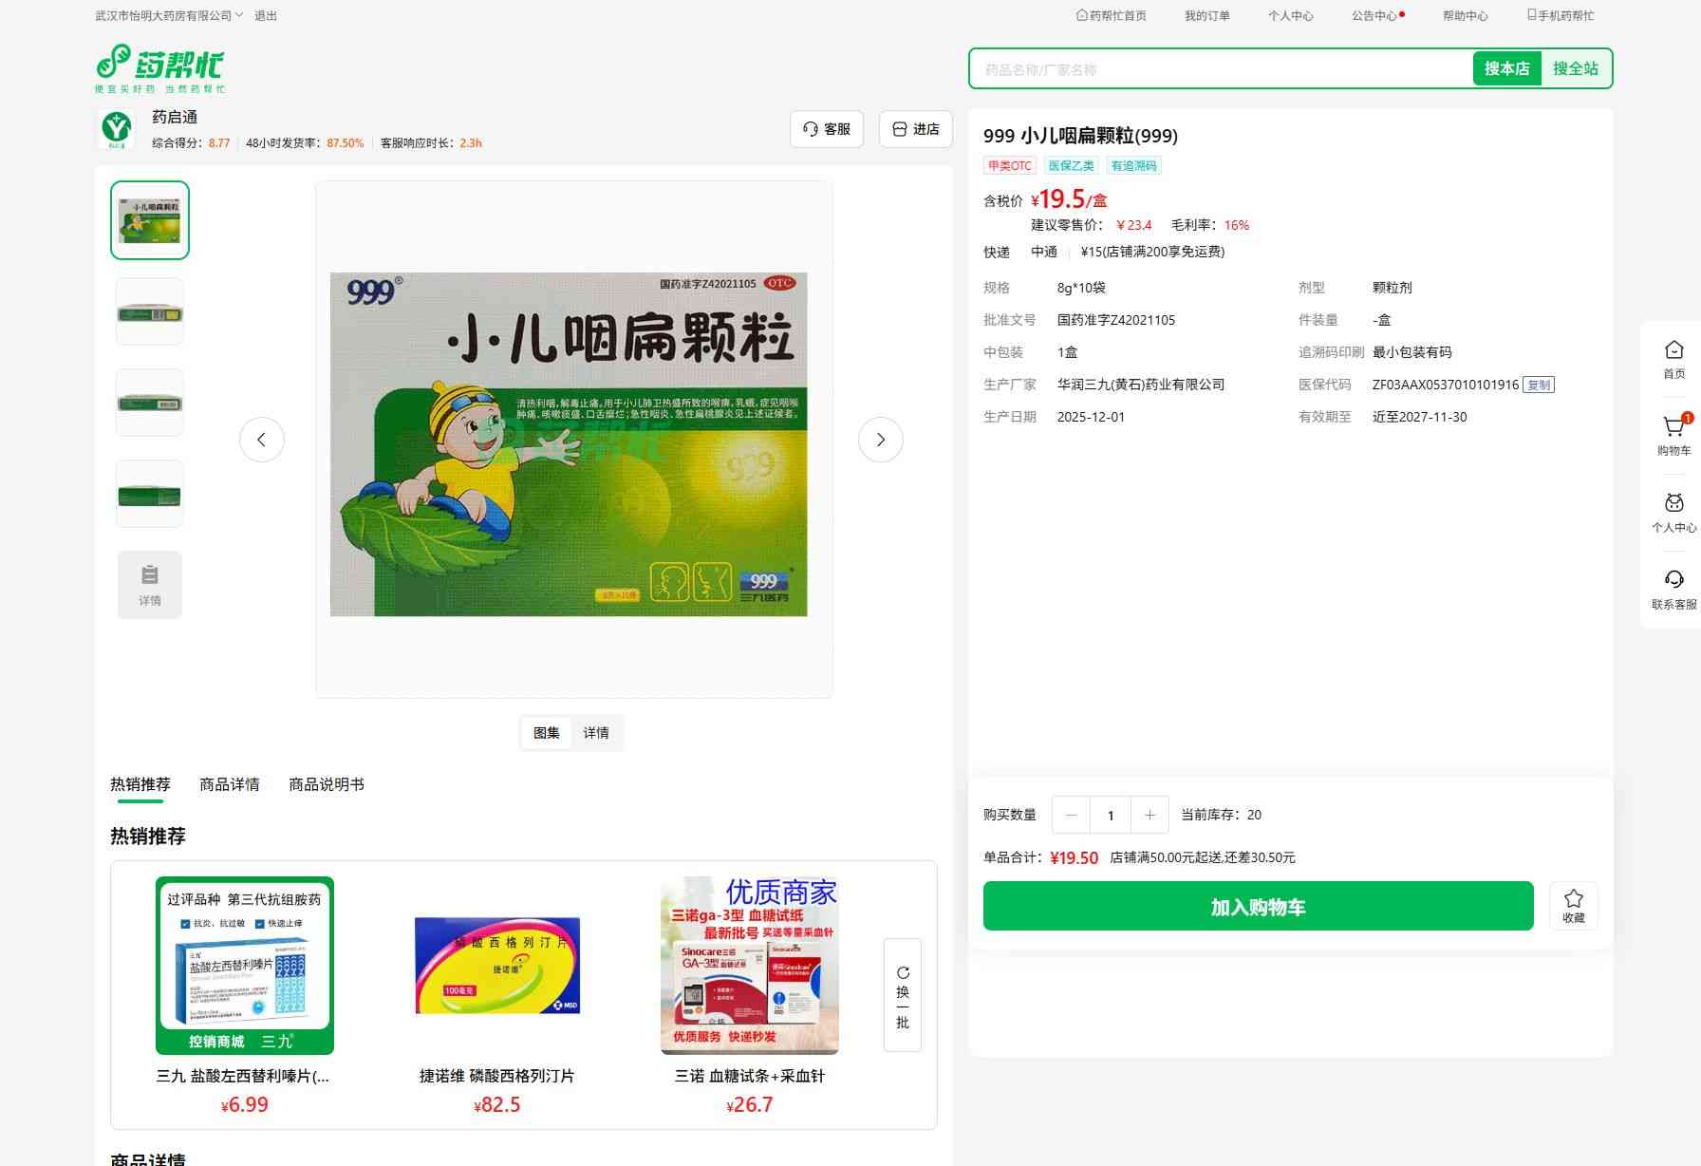This screenshot has width=1701, height=1166.
Task: Open the shopping cart sidebar icon
Action: point(1673,427)
